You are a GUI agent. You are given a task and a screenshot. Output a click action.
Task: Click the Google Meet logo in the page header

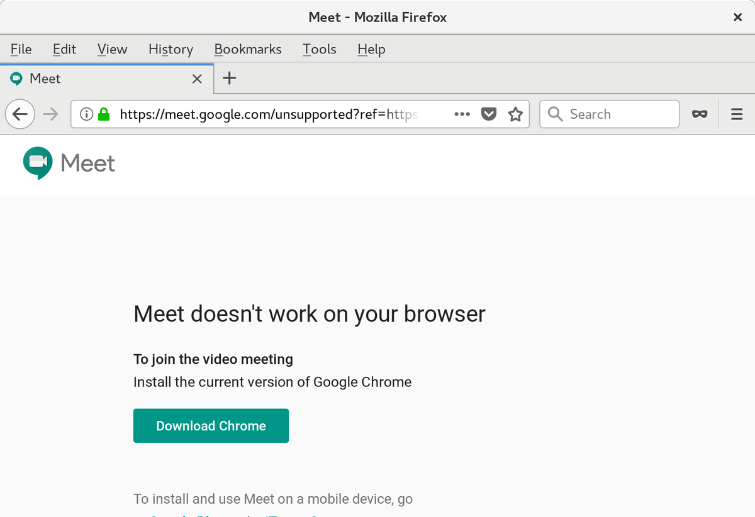[x=69, y=163]
